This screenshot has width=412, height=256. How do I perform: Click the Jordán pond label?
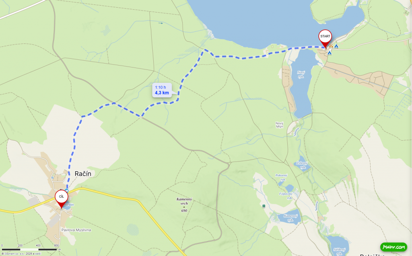pos(69,205)
